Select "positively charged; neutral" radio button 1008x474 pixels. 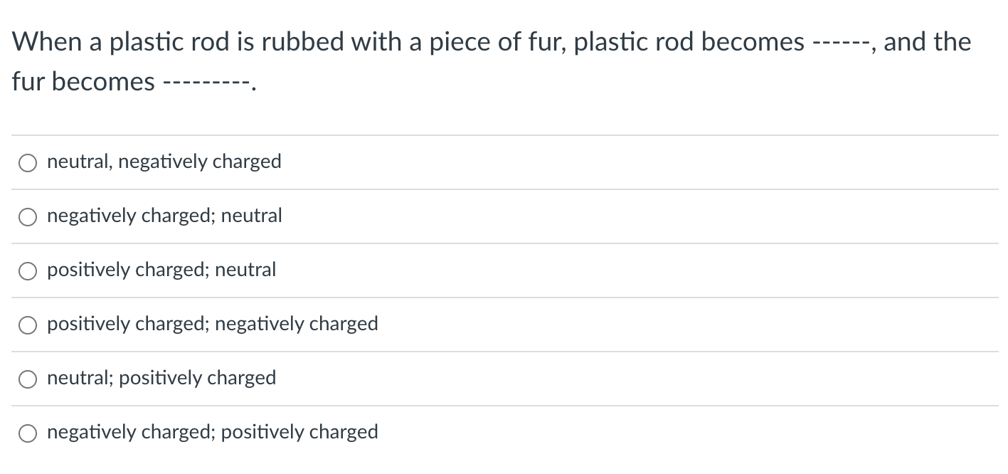point(27,270)
